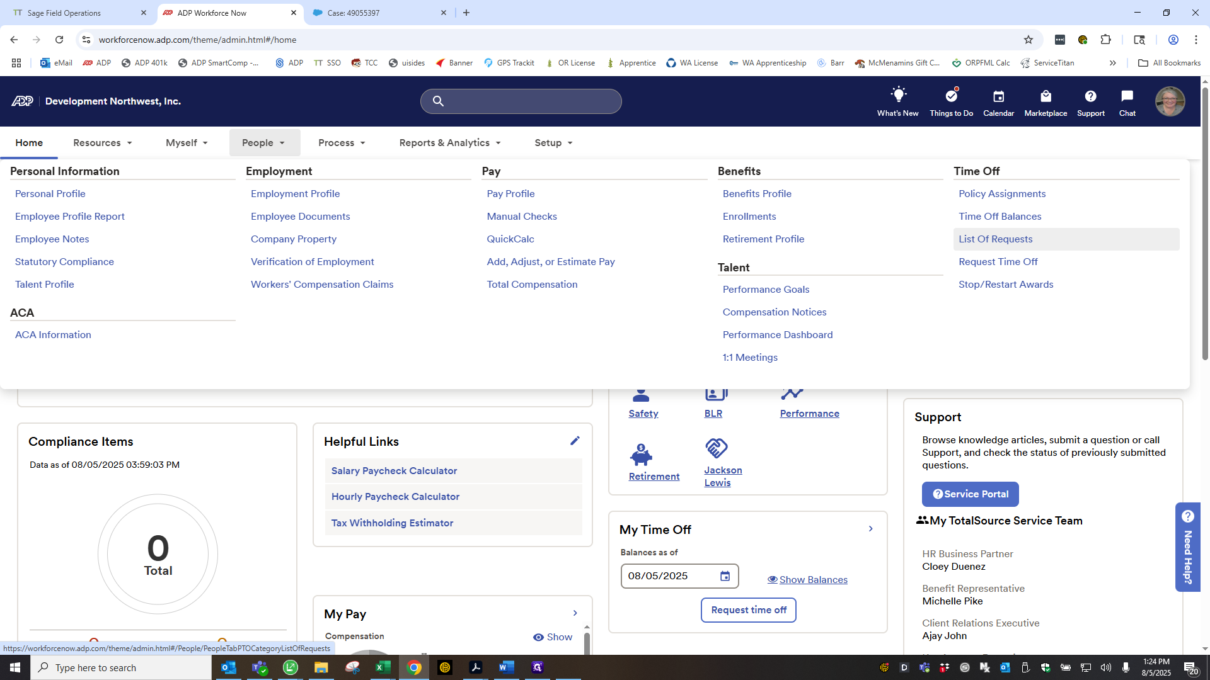Open Windows Start menu button

coord(15,667)
